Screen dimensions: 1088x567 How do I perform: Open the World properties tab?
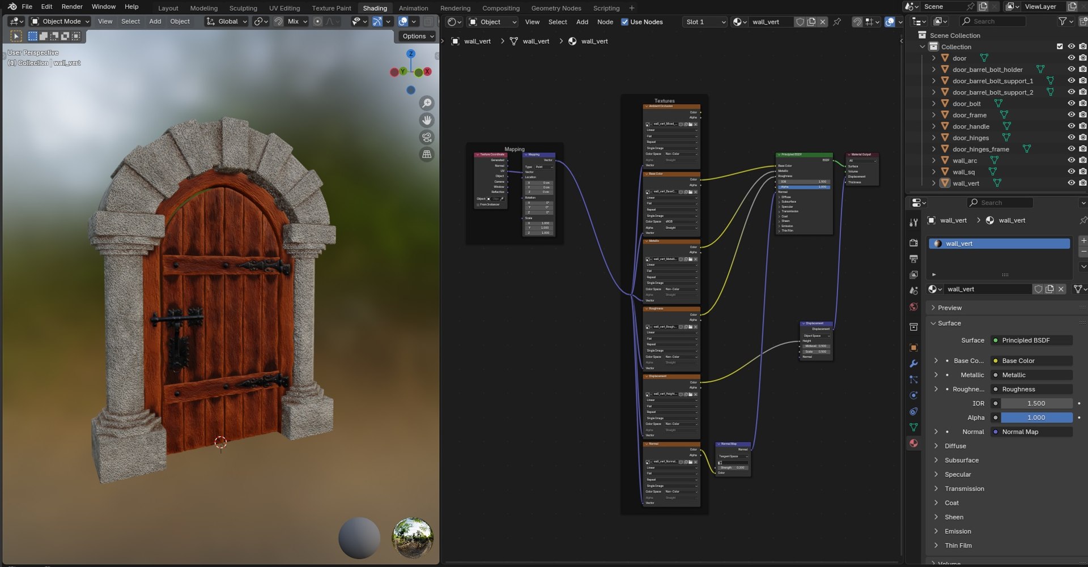coord(913,307)
